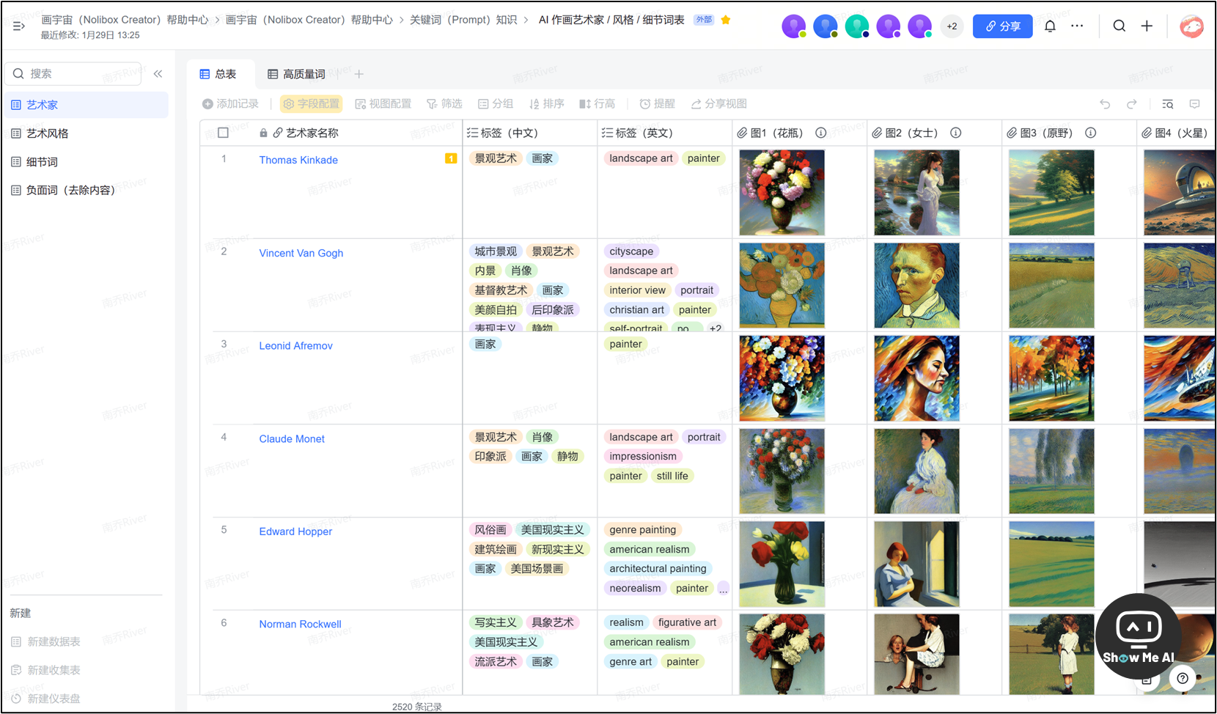Open Edward Hopper record link
This screenshot has height=714, width=1217.
coord(295,531)
